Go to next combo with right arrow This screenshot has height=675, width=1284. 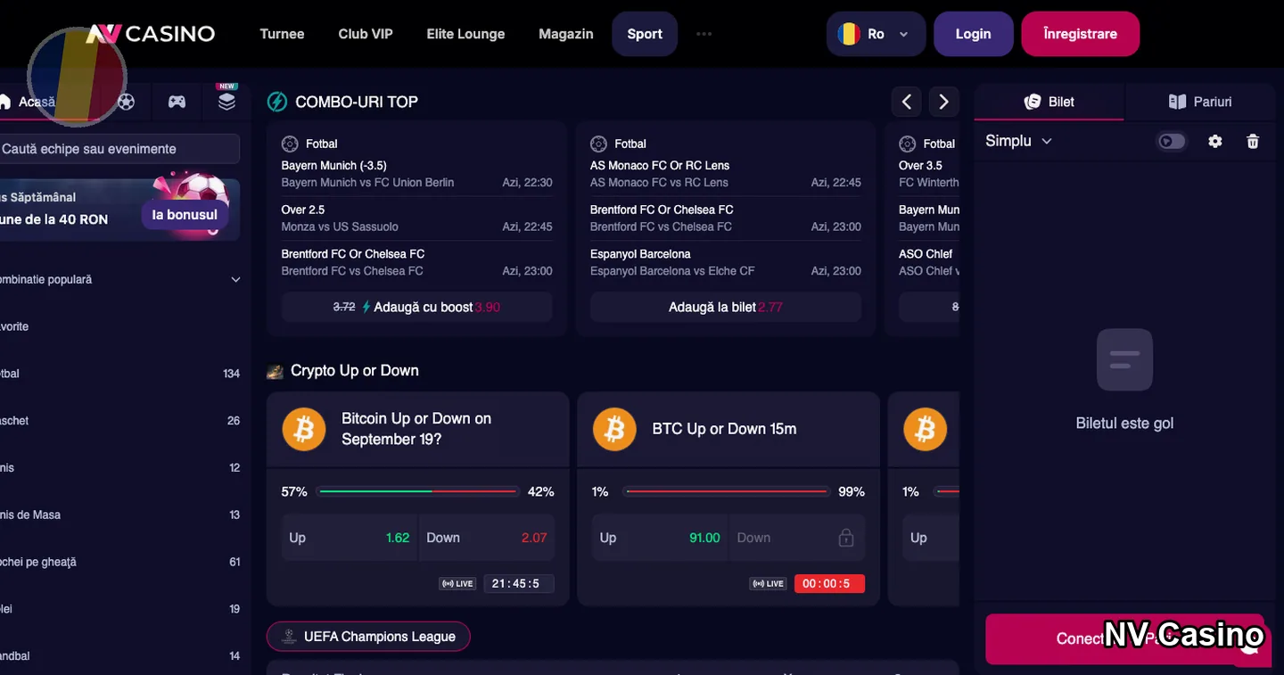pos(943,102)
